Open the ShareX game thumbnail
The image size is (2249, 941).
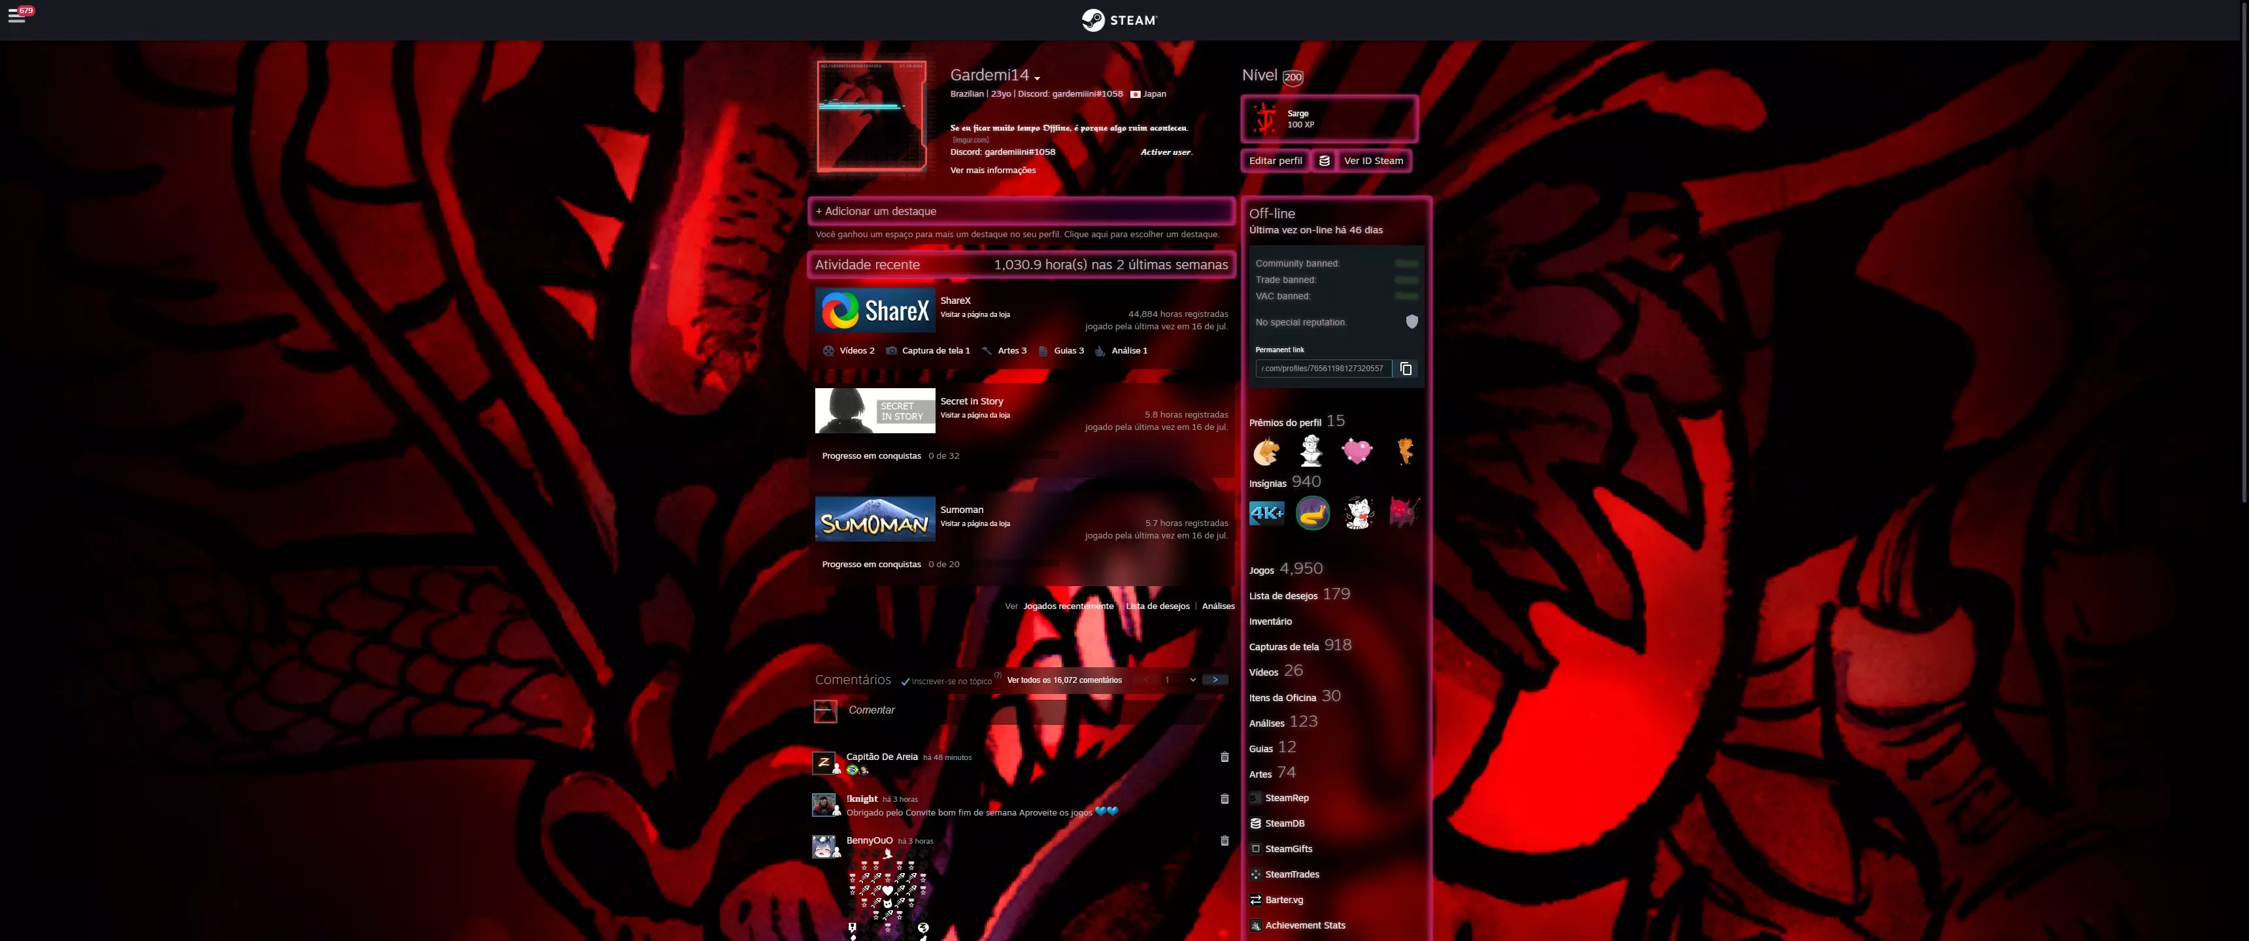point(875,310)
